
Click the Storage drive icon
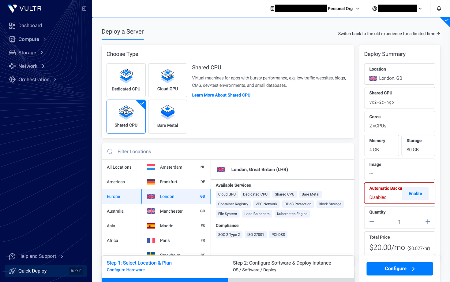(12, 53)
